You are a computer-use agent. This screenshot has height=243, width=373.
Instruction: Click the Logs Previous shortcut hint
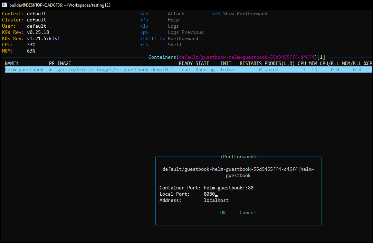click(172, 32)
